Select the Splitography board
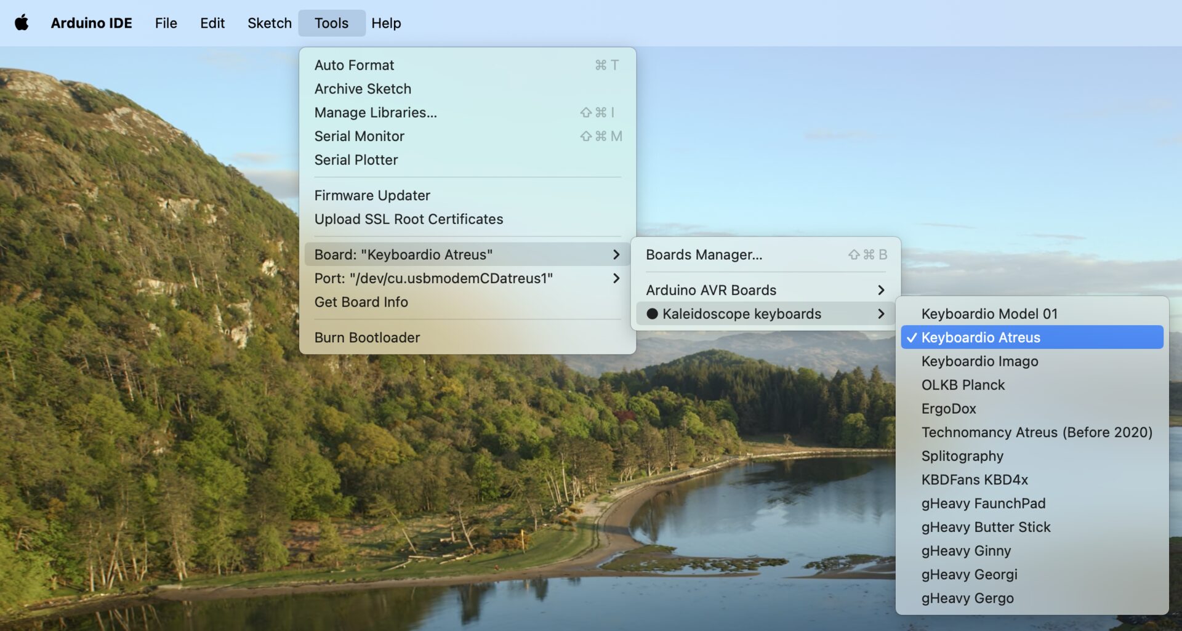Screen dimensions: 1182x631 1032,456
